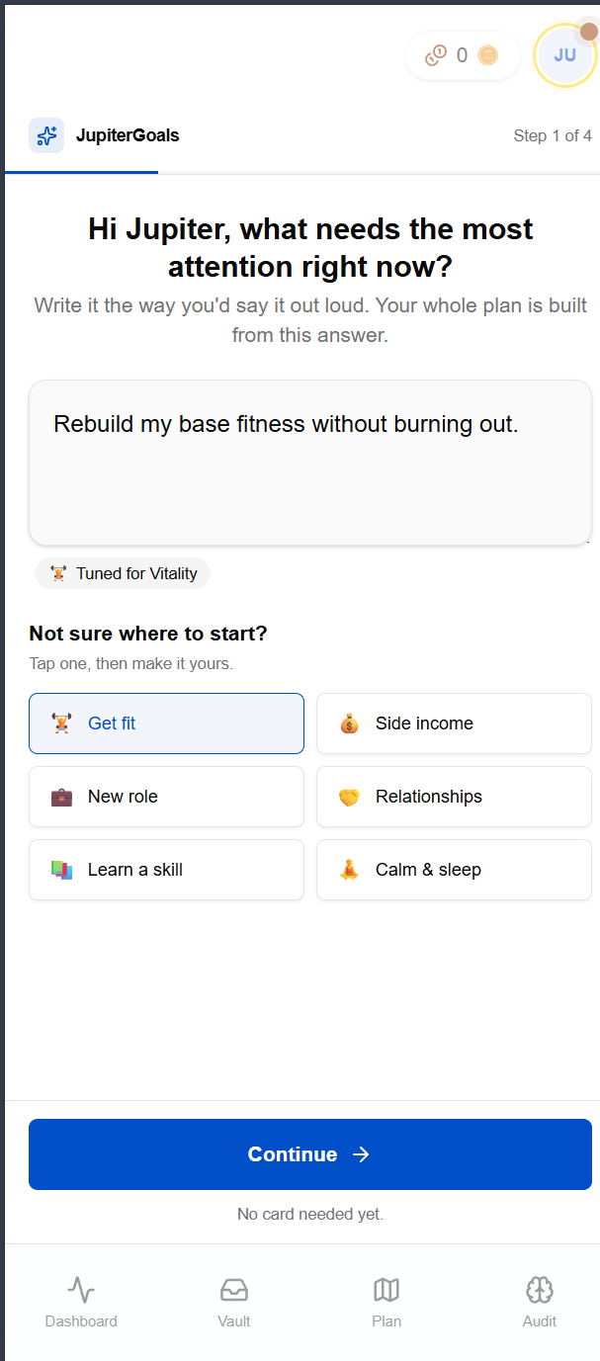
Task: Choose the Learn a skill option
Action: 166,870
